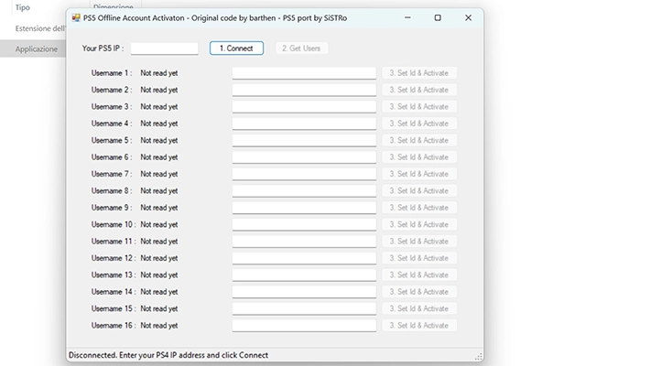Select the Username 6 ID text box

coord(304,157)
